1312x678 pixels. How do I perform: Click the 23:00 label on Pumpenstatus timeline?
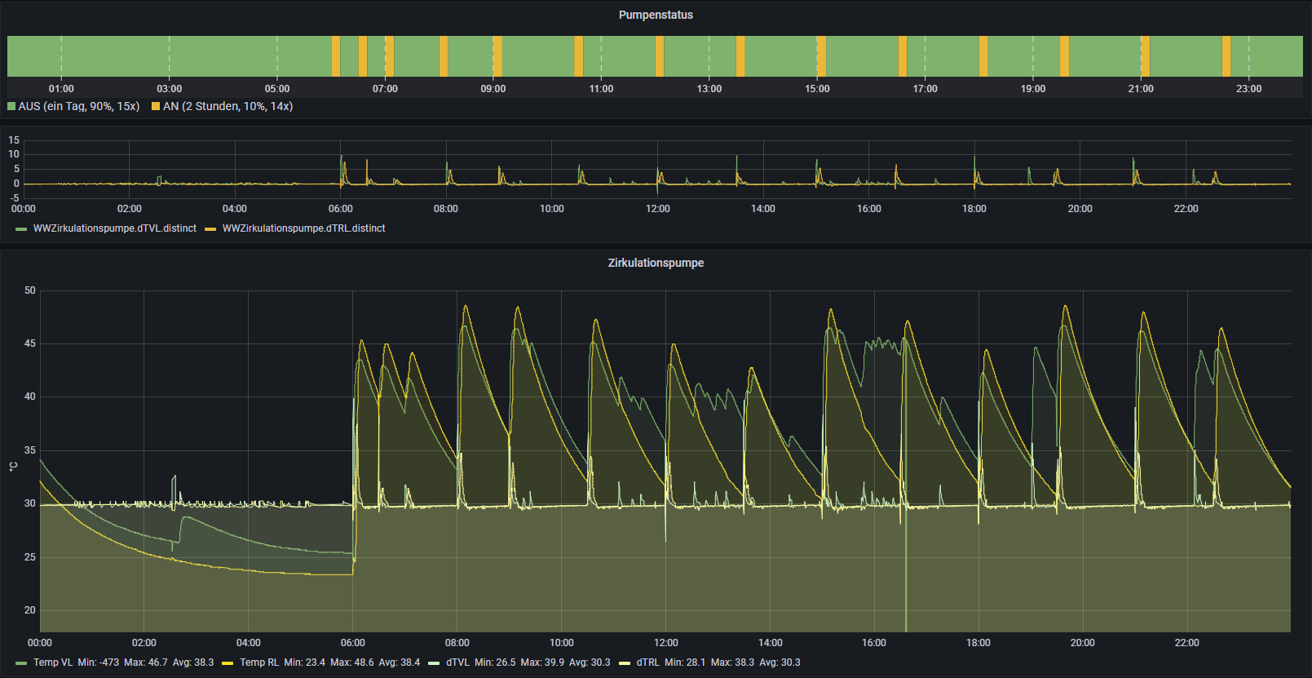point(1248,89)
